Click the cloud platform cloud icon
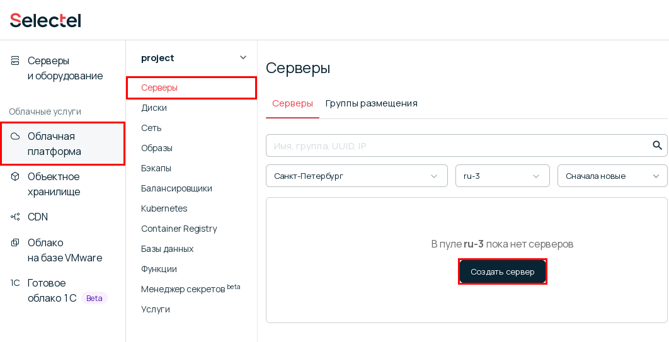The height and width of the screenshot is (342, 669). click(15, 137)
